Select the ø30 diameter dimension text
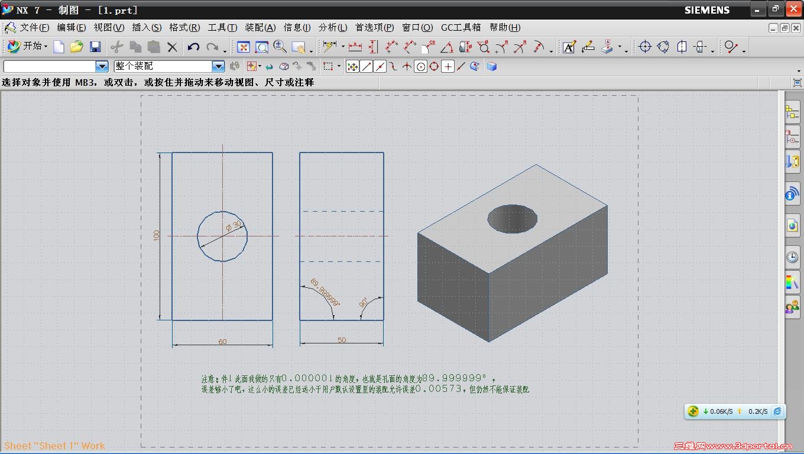804x454 pixels. point(234,225)
